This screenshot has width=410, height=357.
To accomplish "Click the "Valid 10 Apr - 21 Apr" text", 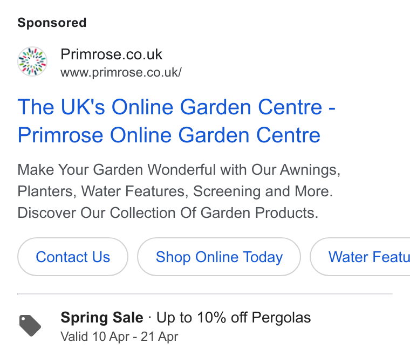I will click(x=119, y=337).
